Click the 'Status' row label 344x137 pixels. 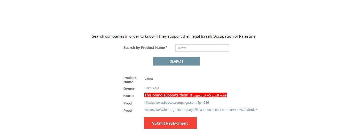pyautogui.click(x=129, y=96)
